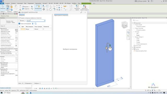Click the Windows Start button
The width and height of the screenshot is (167, 94).
click(2, 93)
